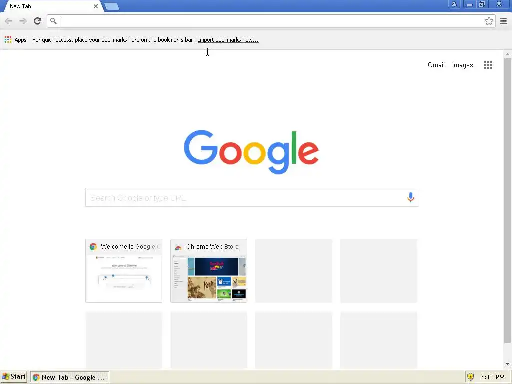This screenshot has height=384, width=512.
Task: Focus the address bar field
Action: [x=271, y=21]
